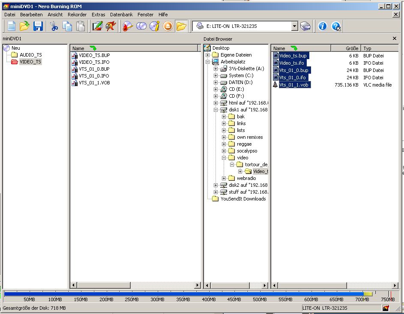Image resolution: width=404 pixels, height=314 pixels.
Task: Click the blue disc capacity usage bar
Action: pos(184,294)
